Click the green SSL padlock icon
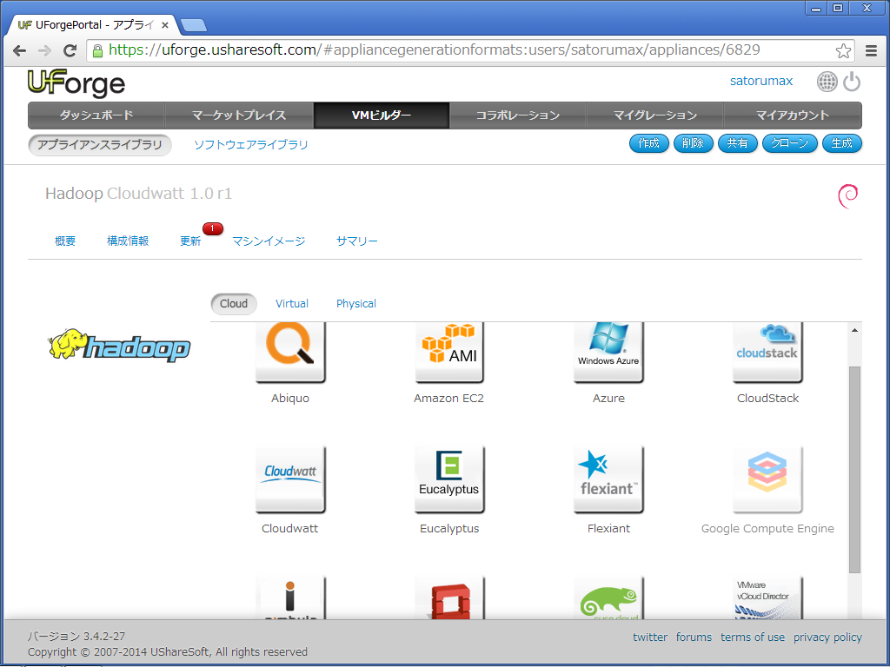Screen dimensions: 890x667 coord(97,50)
